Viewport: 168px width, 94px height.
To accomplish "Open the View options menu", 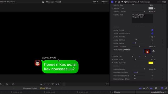I will 104,2.
